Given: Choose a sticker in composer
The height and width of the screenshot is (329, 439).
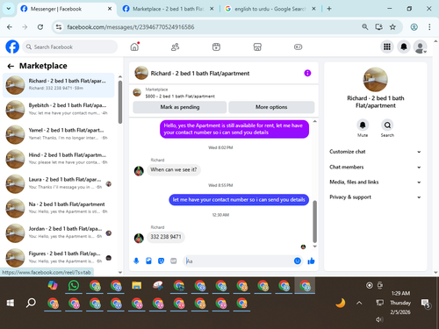Looking at the screenshot, I should tap(161, 261).
